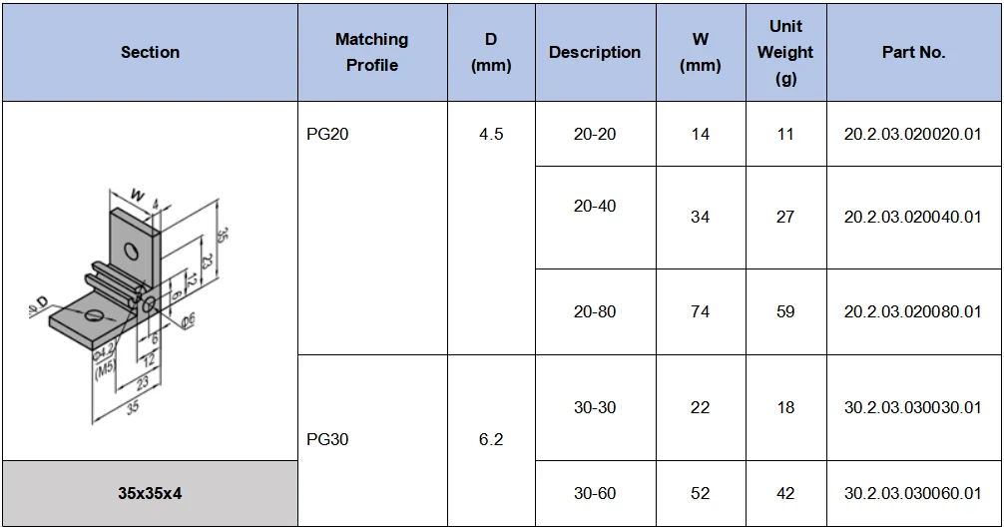Image resolution: width=1004 pixels, height=527 pixels.
Task: Click the W (mm) column header
Action: pos(701,52)
